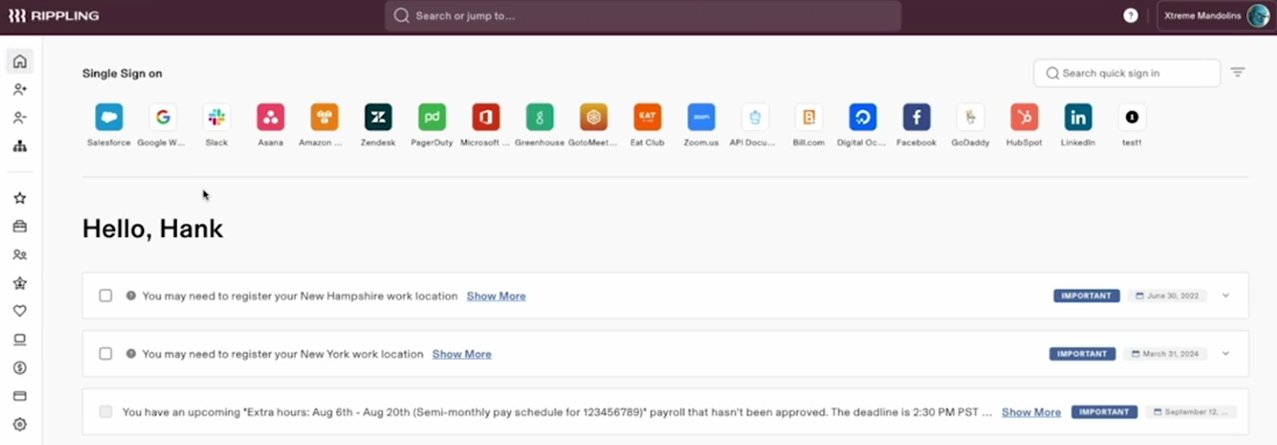
Task: Expand the New Hampshire notification chevron
Action: pyautogui.click(x=1225, y=296)
